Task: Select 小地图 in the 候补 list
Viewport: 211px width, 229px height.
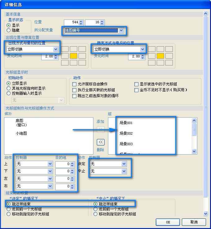Action: (21, 133)
